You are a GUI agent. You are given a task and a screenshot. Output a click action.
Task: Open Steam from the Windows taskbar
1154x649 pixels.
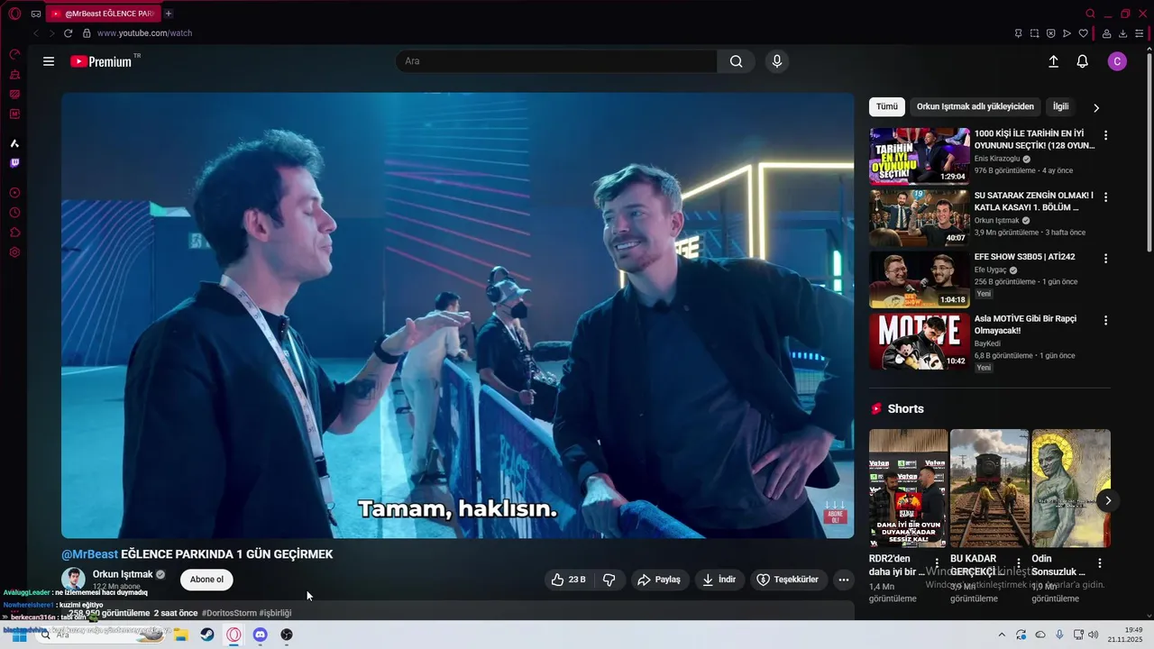[x=207, y=635]
